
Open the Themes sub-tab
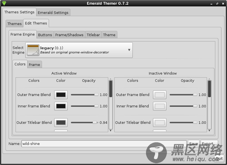click(x=14, y=24)
